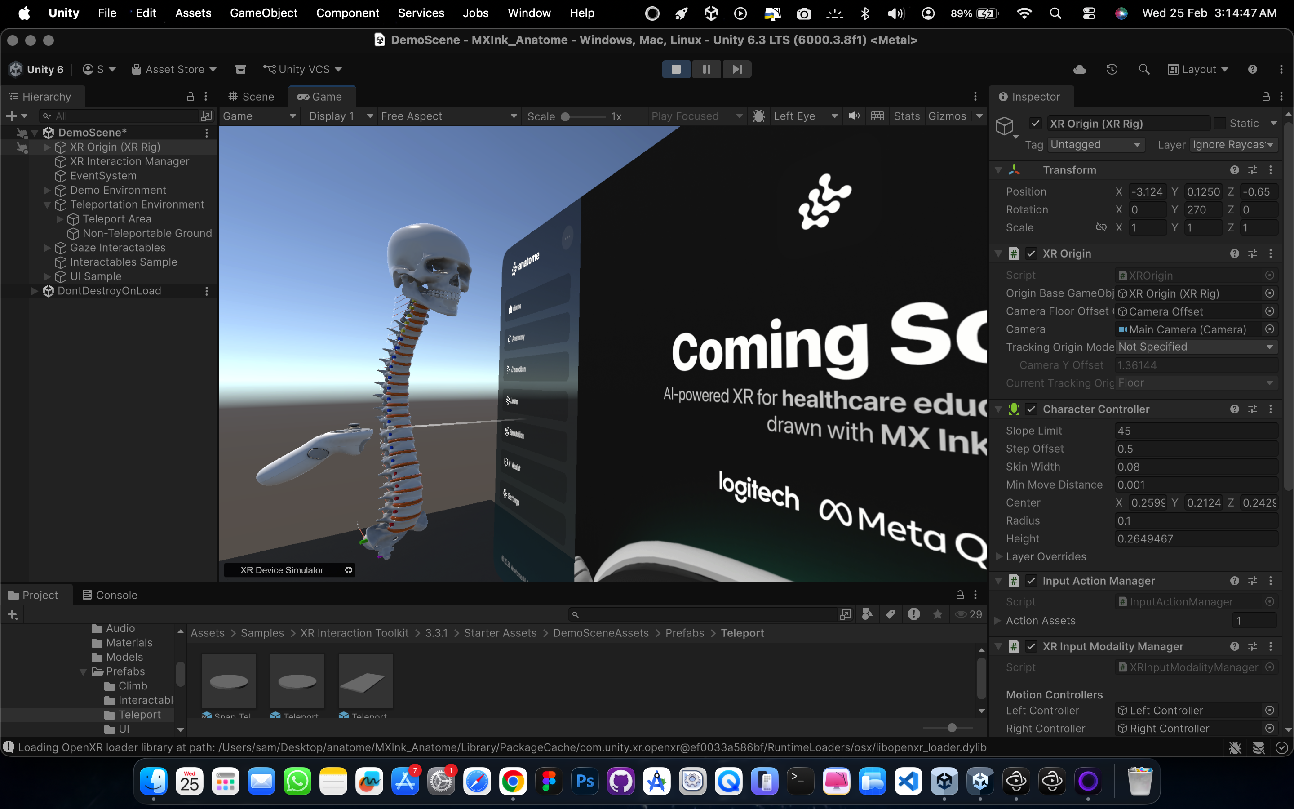1294x809 pixels.
Task: Mute audio in Game view
Action: coord(854,116)
